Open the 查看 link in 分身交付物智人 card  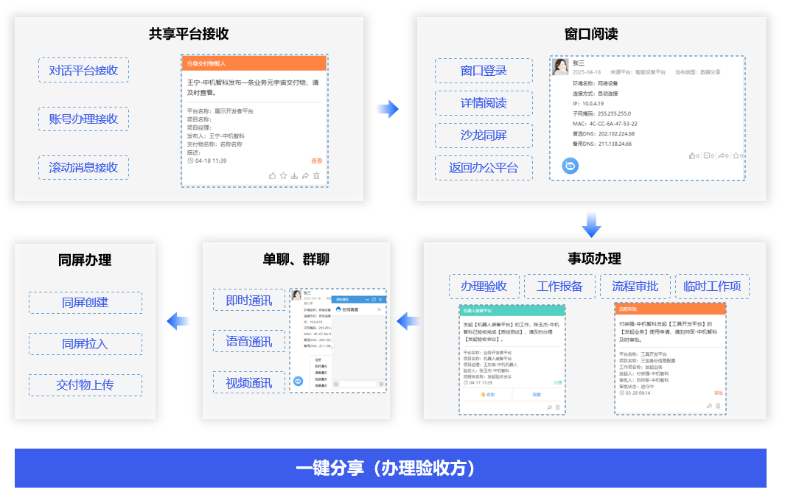coord(316,161)
